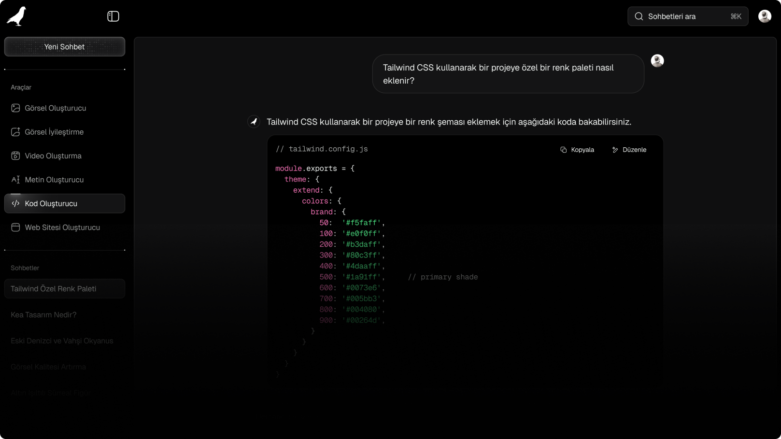Click the Kod Oluşturucu code brackets icon
Image resolution: width=781 pixels, height=439 pixels.
pyautogui.click(x=15, y=203)
